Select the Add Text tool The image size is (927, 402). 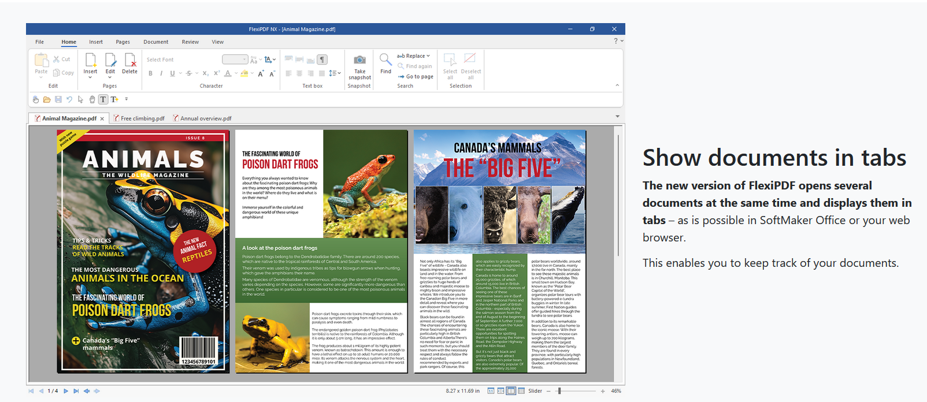click(x=114, y=99)
